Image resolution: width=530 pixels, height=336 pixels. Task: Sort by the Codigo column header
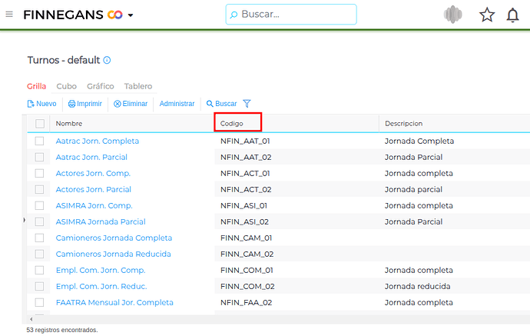click(231, 124)
